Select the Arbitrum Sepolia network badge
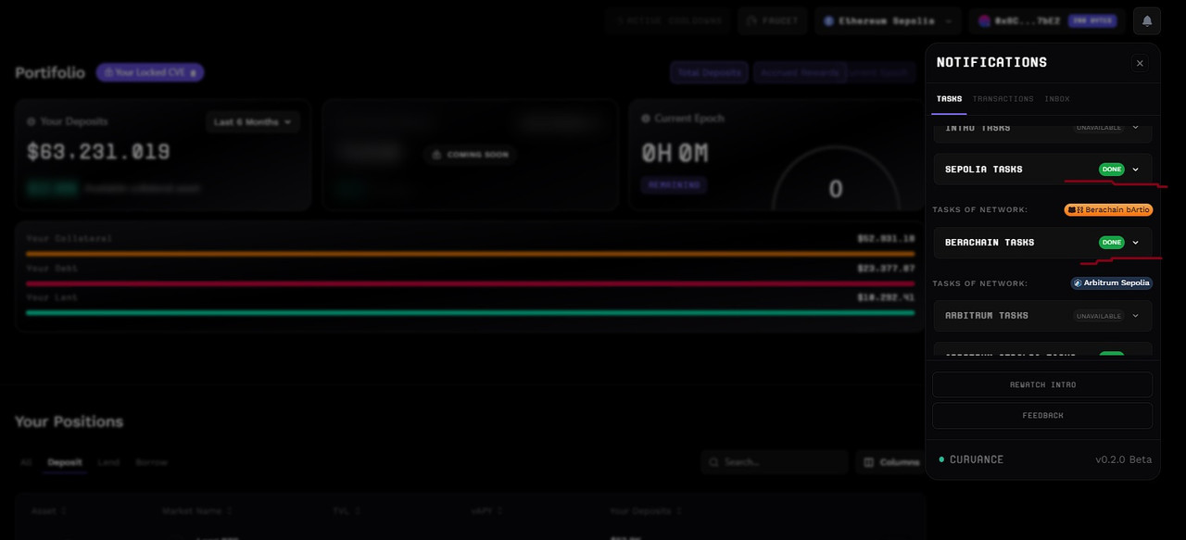This screenshot has height=540, width=1186. (x=1112, y=283)
